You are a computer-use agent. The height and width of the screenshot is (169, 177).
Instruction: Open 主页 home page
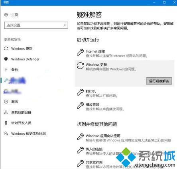(14, 15)
